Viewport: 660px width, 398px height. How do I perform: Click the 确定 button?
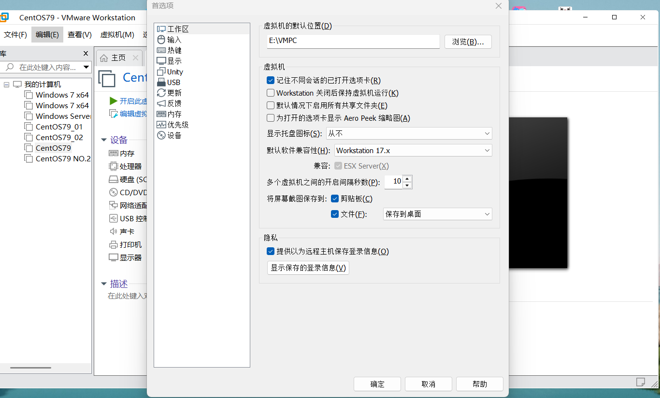coord(377,384)
